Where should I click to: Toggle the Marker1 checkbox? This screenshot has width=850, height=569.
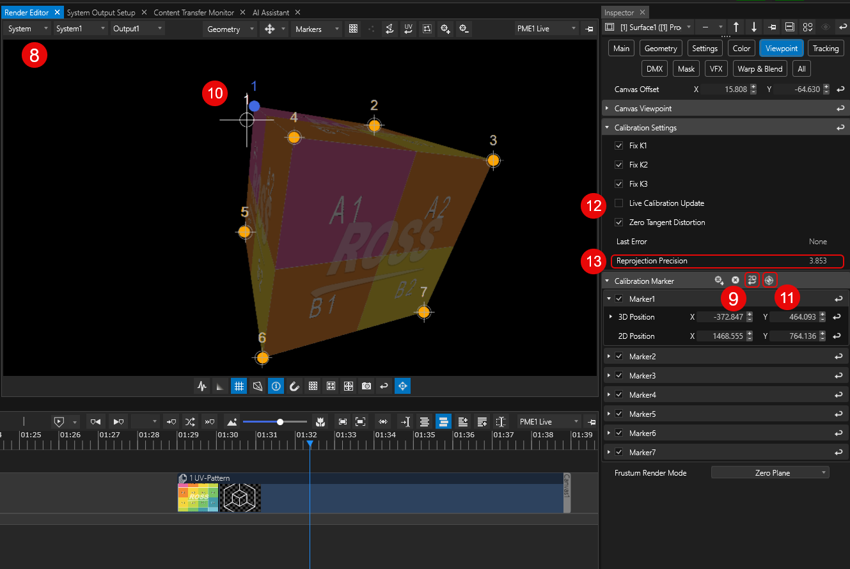click(618, 299)
